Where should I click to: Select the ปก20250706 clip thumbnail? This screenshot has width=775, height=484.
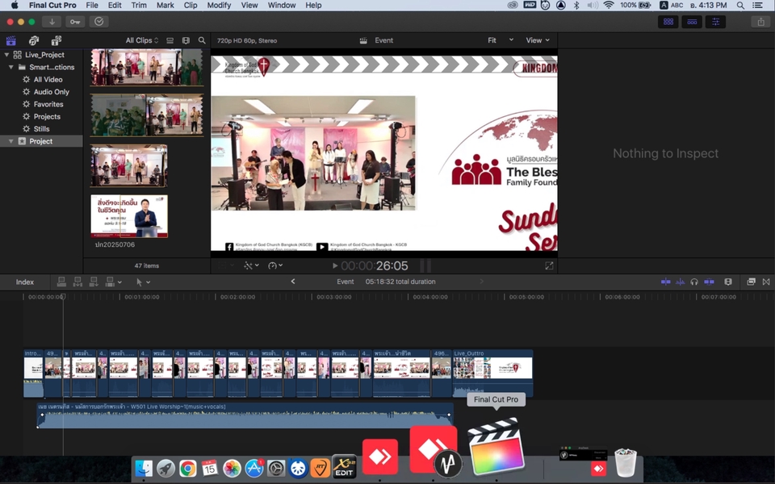pos(129,215)
